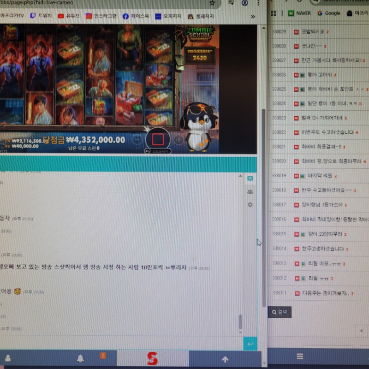The height and width of the screenshot is (369, 369).
Task: Open post 338019 마지막 리필
Action: click(320, 176)
